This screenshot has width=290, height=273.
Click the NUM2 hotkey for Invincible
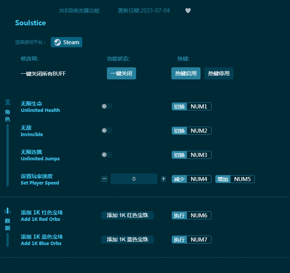pos(191,130)
